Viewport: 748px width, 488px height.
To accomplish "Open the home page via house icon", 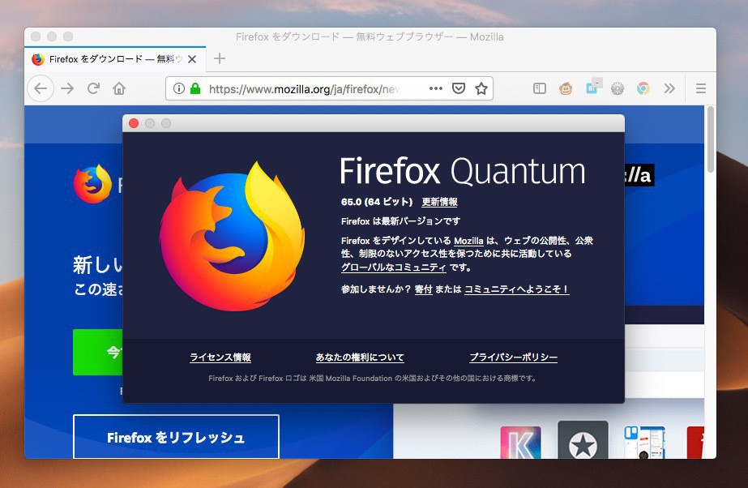I will click(x=119, y=88).
